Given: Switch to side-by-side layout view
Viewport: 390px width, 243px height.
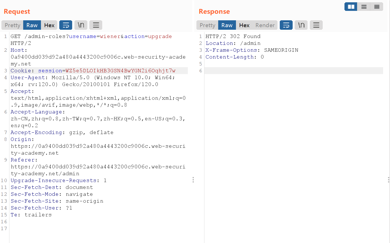Looking at the screenshot, I should point(351,7).
